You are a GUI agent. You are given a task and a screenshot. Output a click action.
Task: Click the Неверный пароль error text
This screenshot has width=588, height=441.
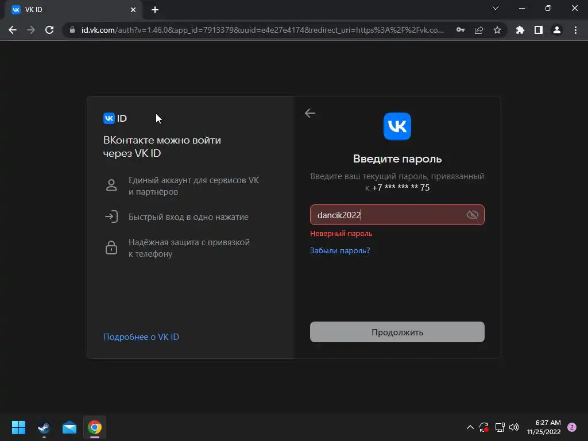pos(341,233)
